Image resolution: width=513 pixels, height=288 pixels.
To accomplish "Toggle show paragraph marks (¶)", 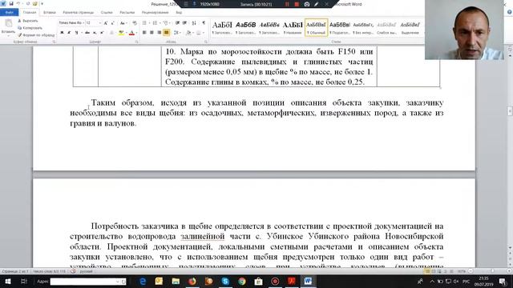I will (x=204, y=23).
